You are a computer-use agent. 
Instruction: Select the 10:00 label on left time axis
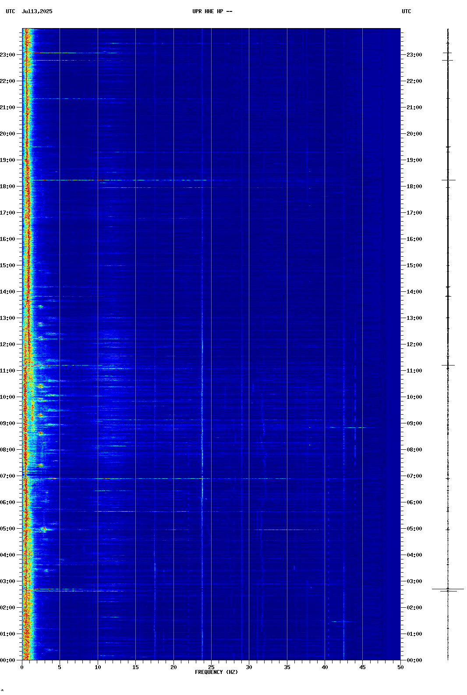click(x=7, y=397)
